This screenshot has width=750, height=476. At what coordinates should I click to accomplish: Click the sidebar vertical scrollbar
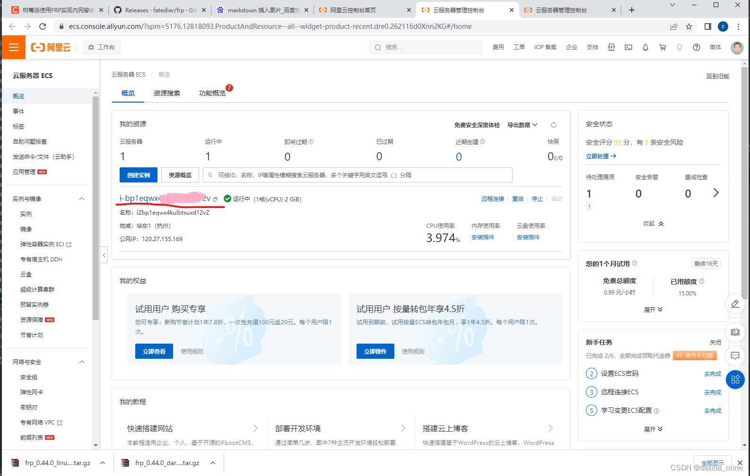tap(96, 208)
